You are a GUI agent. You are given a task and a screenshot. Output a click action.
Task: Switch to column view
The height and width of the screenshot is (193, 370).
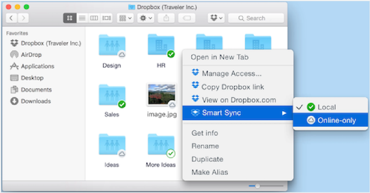pyautogui.click(x=94, y=18)
